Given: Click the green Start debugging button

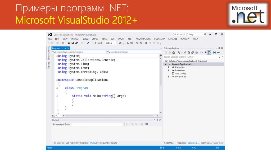Looking at the screenshot, I should point(98,43).
